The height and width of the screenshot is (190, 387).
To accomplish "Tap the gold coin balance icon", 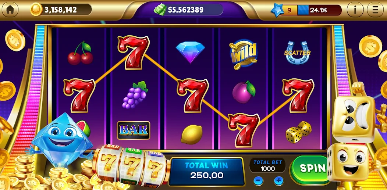I will (36, 10).
